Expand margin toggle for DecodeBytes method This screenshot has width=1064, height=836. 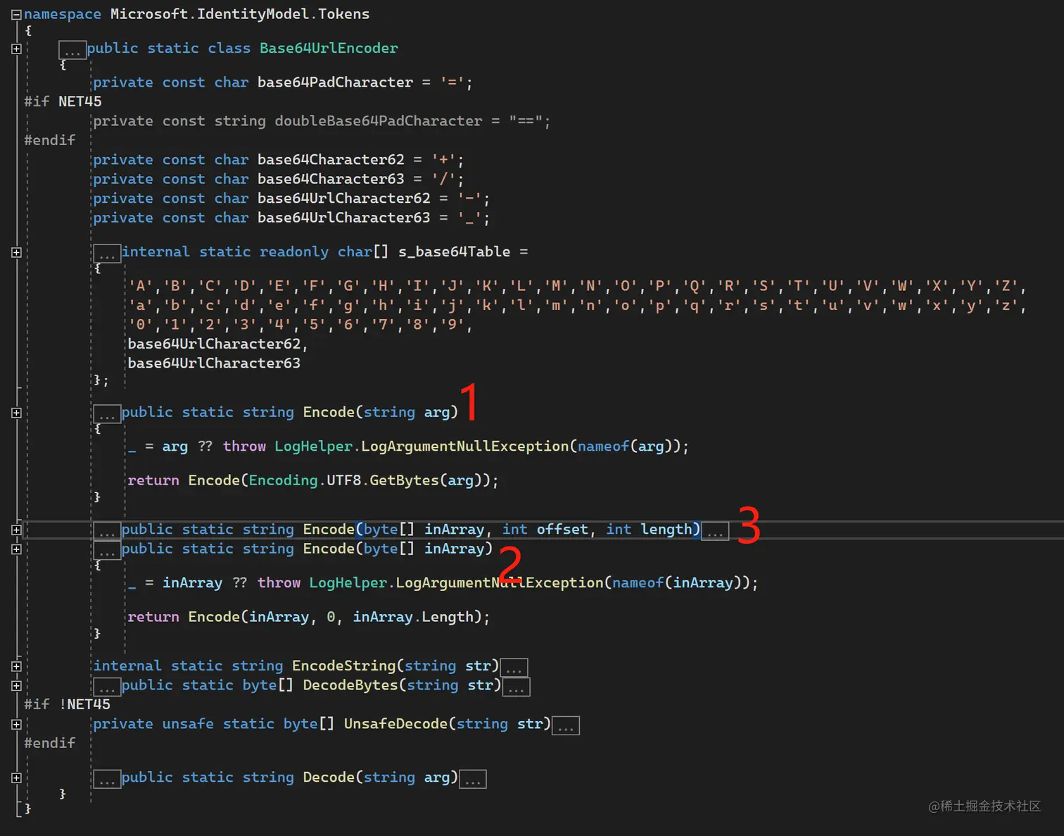[16, 685]
